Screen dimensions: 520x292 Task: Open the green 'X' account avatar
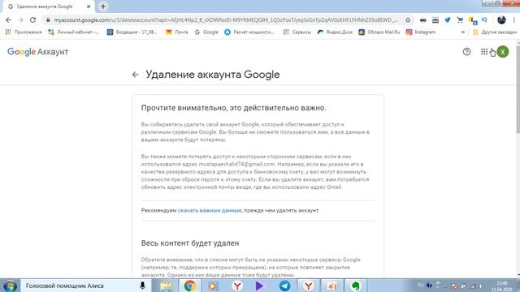click(x=503, y=52)
